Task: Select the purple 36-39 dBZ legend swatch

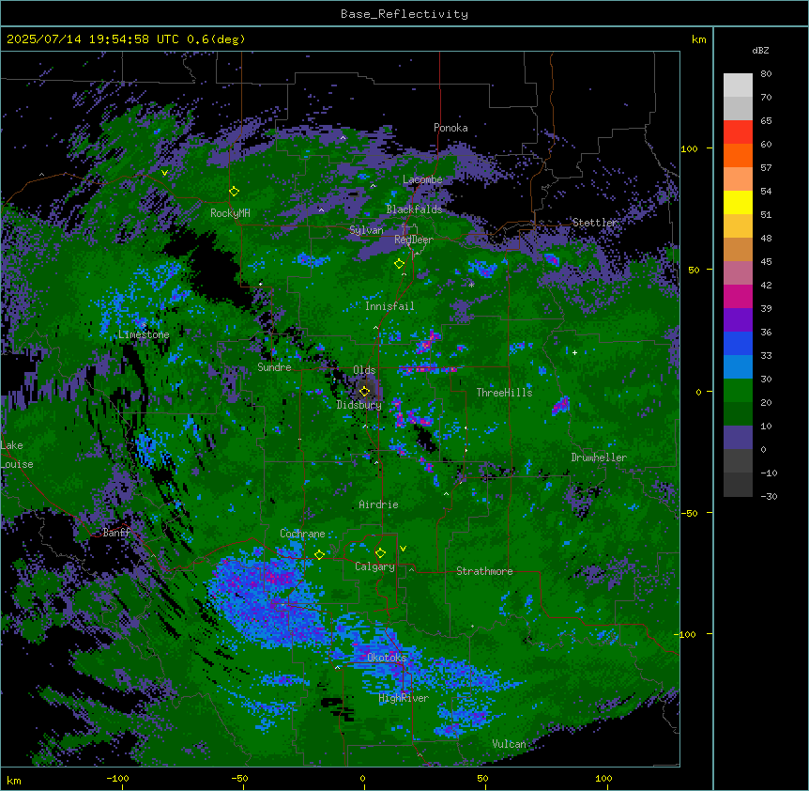Action: [x=738, y=320]
